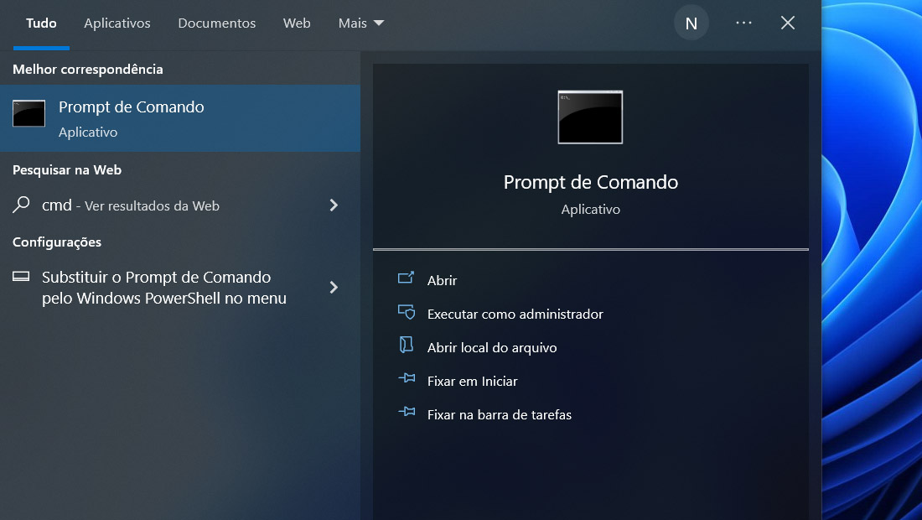Close the search panel with X
The width and height of the screenshot is (922, 520).
point(787,23)
